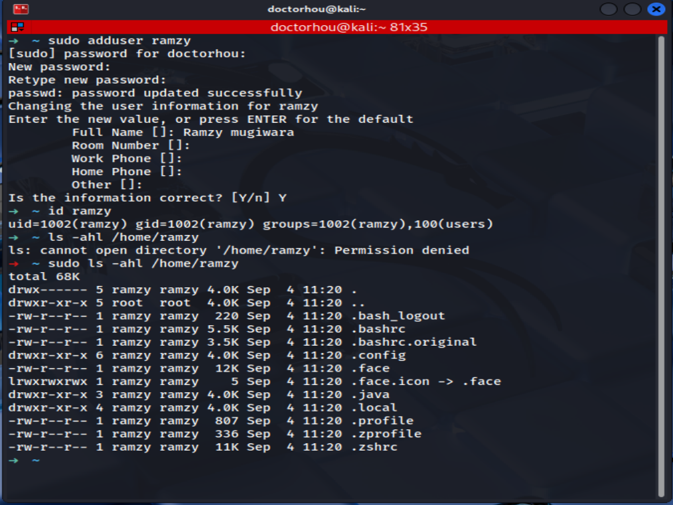Click the vertical scrollbar of the terminal

[x=661, y=266]
